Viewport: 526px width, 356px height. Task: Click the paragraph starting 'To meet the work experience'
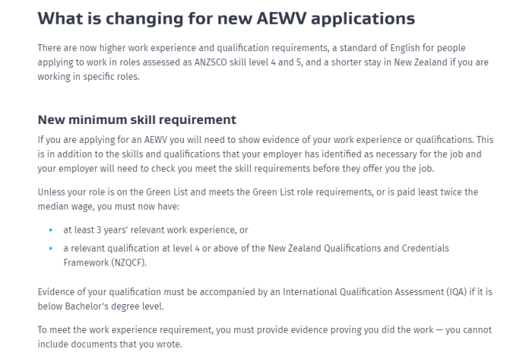(265, 336)
